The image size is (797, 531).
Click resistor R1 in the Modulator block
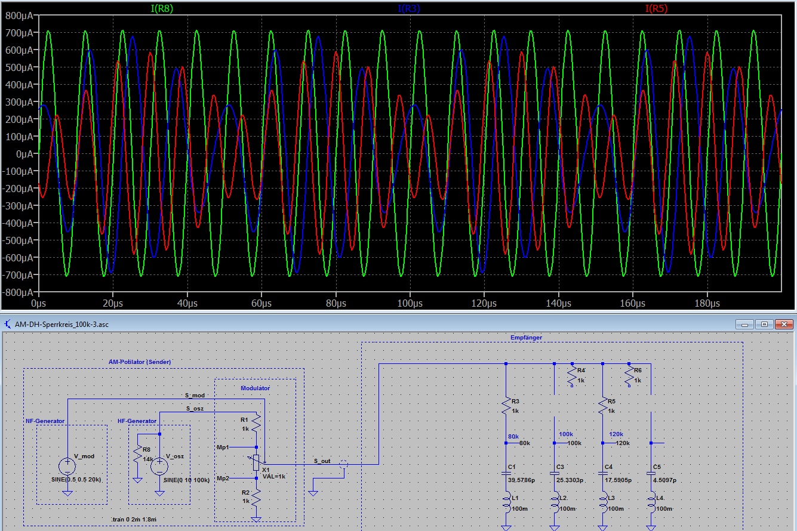coord(256,424)
